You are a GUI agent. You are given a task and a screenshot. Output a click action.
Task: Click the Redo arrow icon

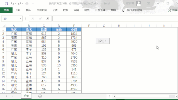[19, 4]
